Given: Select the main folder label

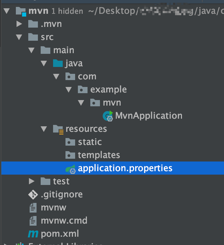Looking at the screenshot, I should [64, 50].
